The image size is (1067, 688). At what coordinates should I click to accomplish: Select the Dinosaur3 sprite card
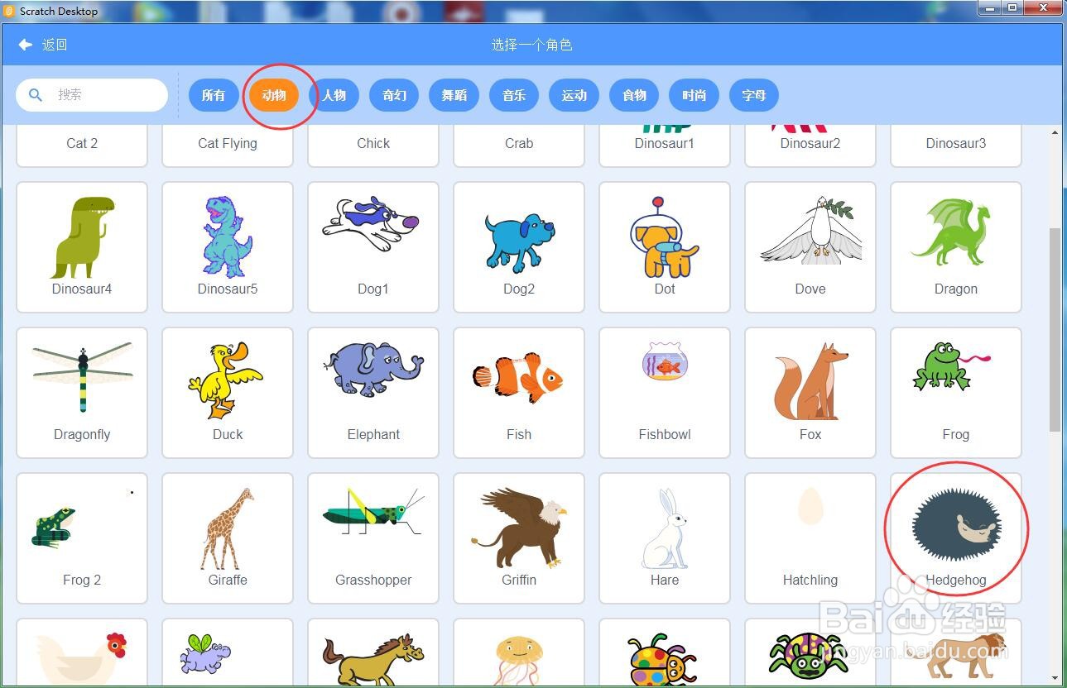coord(956,146)
